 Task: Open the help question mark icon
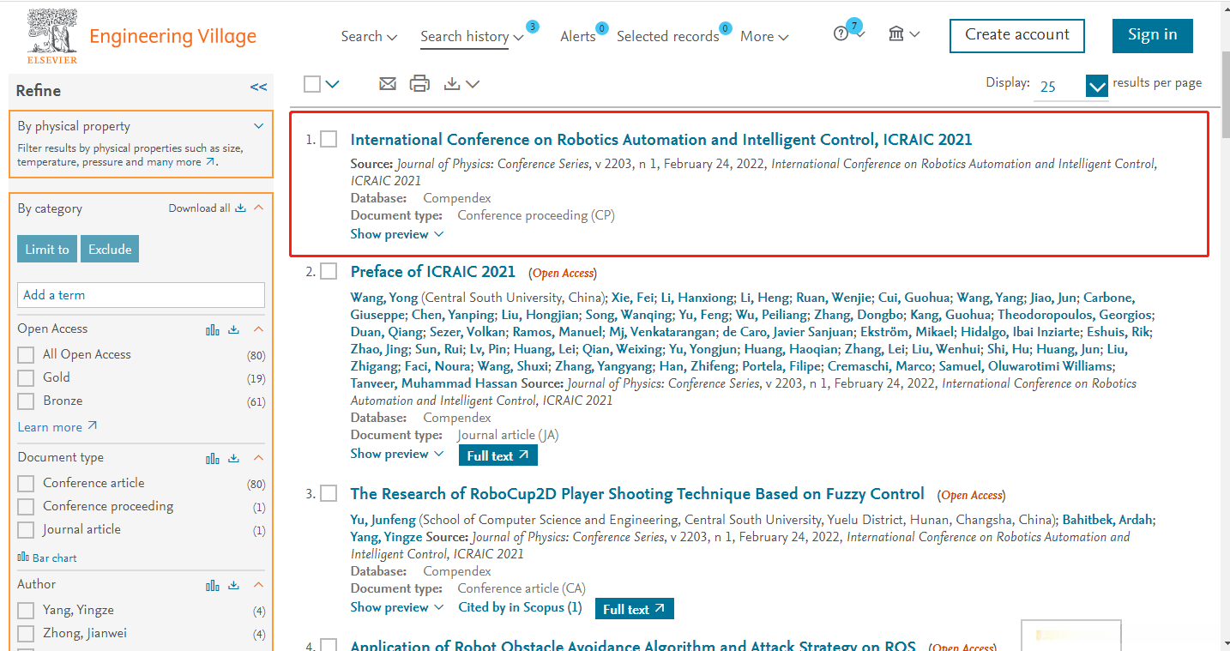tap(841, 34)
